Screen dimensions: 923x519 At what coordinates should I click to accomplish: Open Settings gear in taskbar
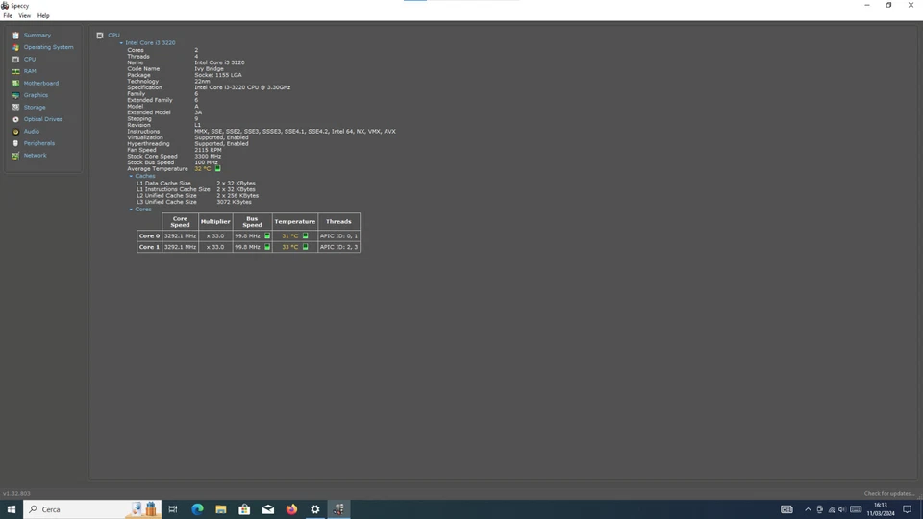point(315,509)
